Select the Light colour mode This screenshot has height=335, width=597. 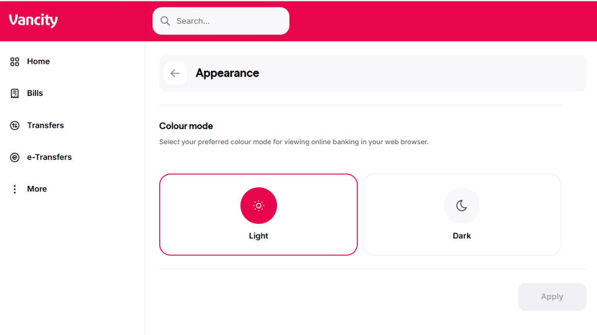258,215
